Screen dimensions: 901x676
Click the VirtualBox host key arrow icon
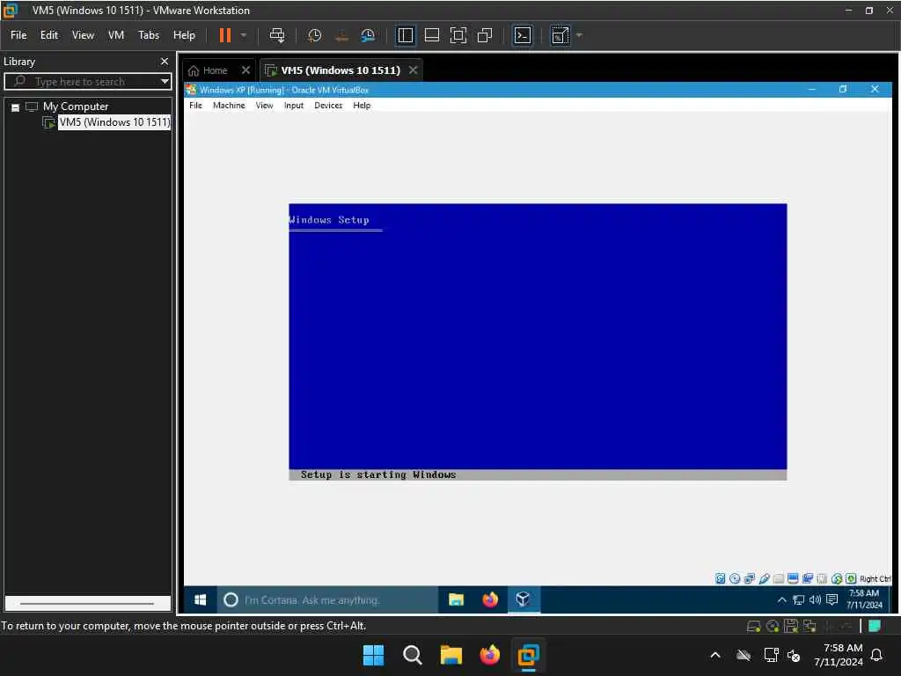[x=851, y=578]
